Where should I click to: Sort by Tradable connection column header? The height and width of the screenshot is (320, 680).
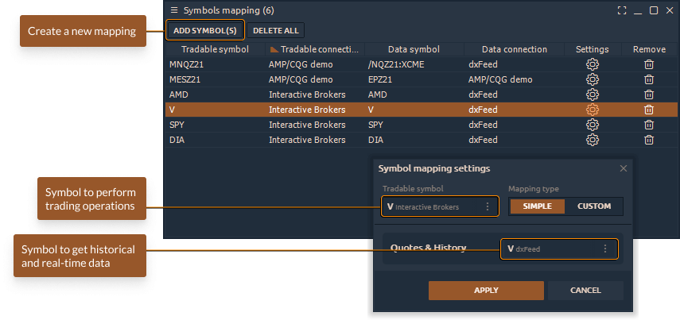[x=314, y=49]
